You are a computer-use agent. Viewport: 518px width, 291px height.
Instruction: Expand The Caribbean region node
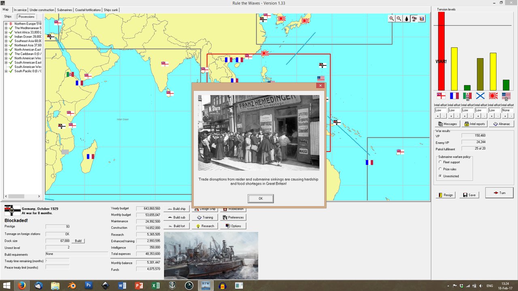point(6,54)
